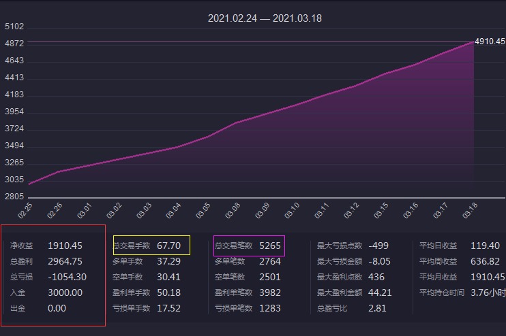Click the 4910.45 end value label

(x=490, y=41)
